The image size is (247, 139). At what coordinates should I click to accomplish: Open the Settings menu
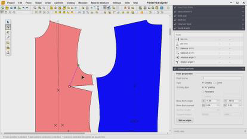click(x=117, y=3)
